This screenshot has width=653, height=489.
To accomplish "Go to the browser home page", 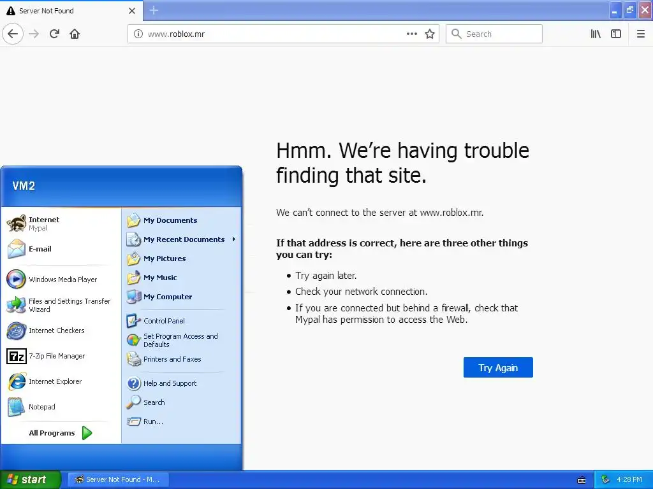I will tap(75, 34).
